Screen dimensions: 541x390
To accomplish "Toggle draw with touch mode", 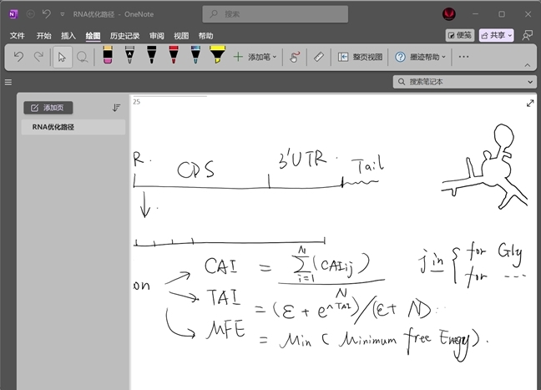I will point(295,57).
